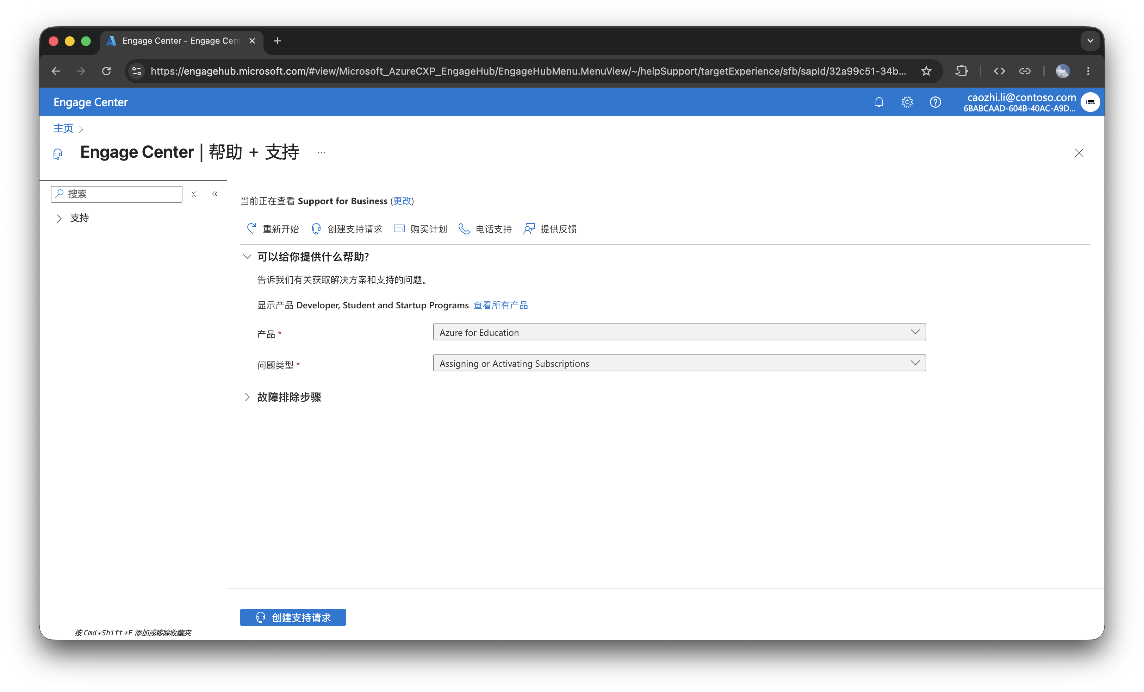Click the link icon in browser toolbar
The image size is (1144, 692).
click(x=1025, y=71)
